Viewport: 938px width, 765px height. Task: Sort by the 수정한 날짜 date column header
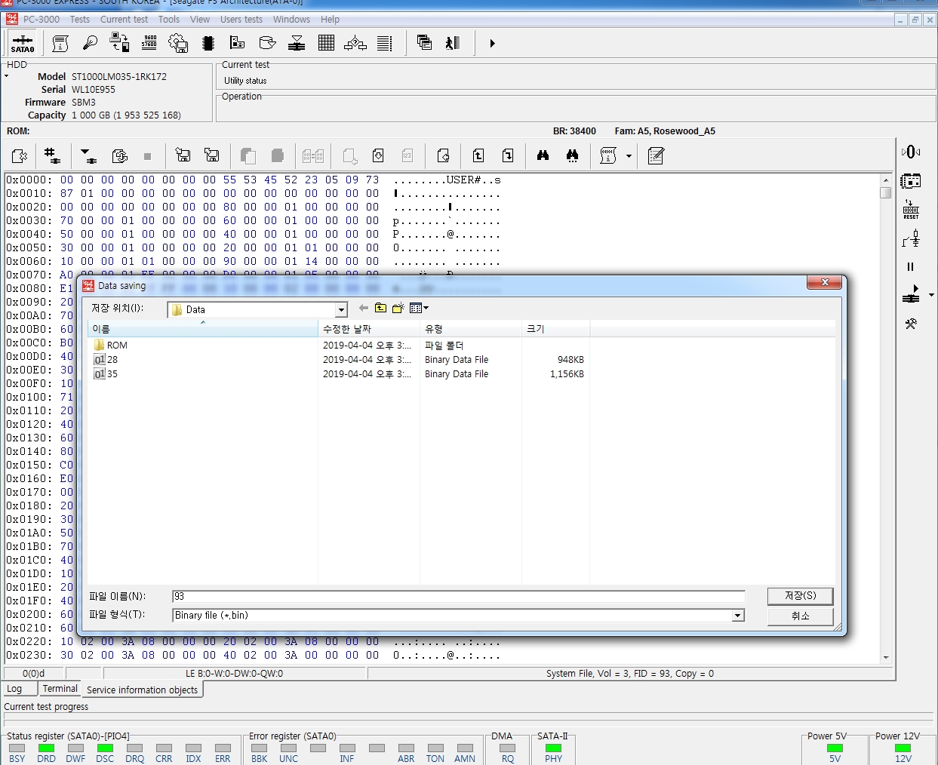(369, 329)
